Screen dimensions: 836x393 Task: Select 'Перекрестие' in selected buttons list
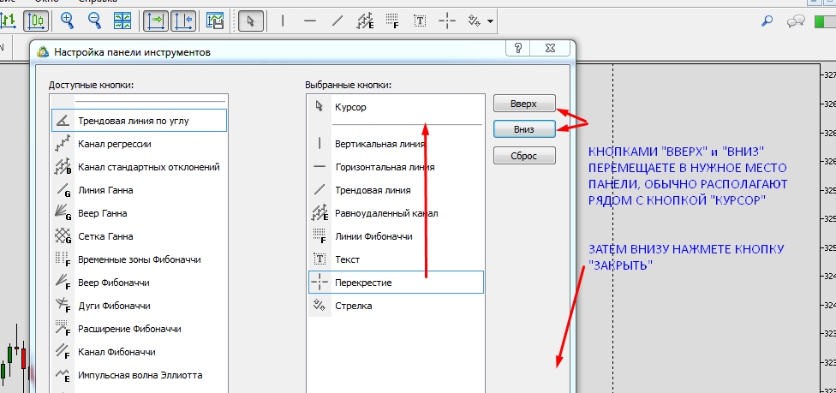click(396, 282)
